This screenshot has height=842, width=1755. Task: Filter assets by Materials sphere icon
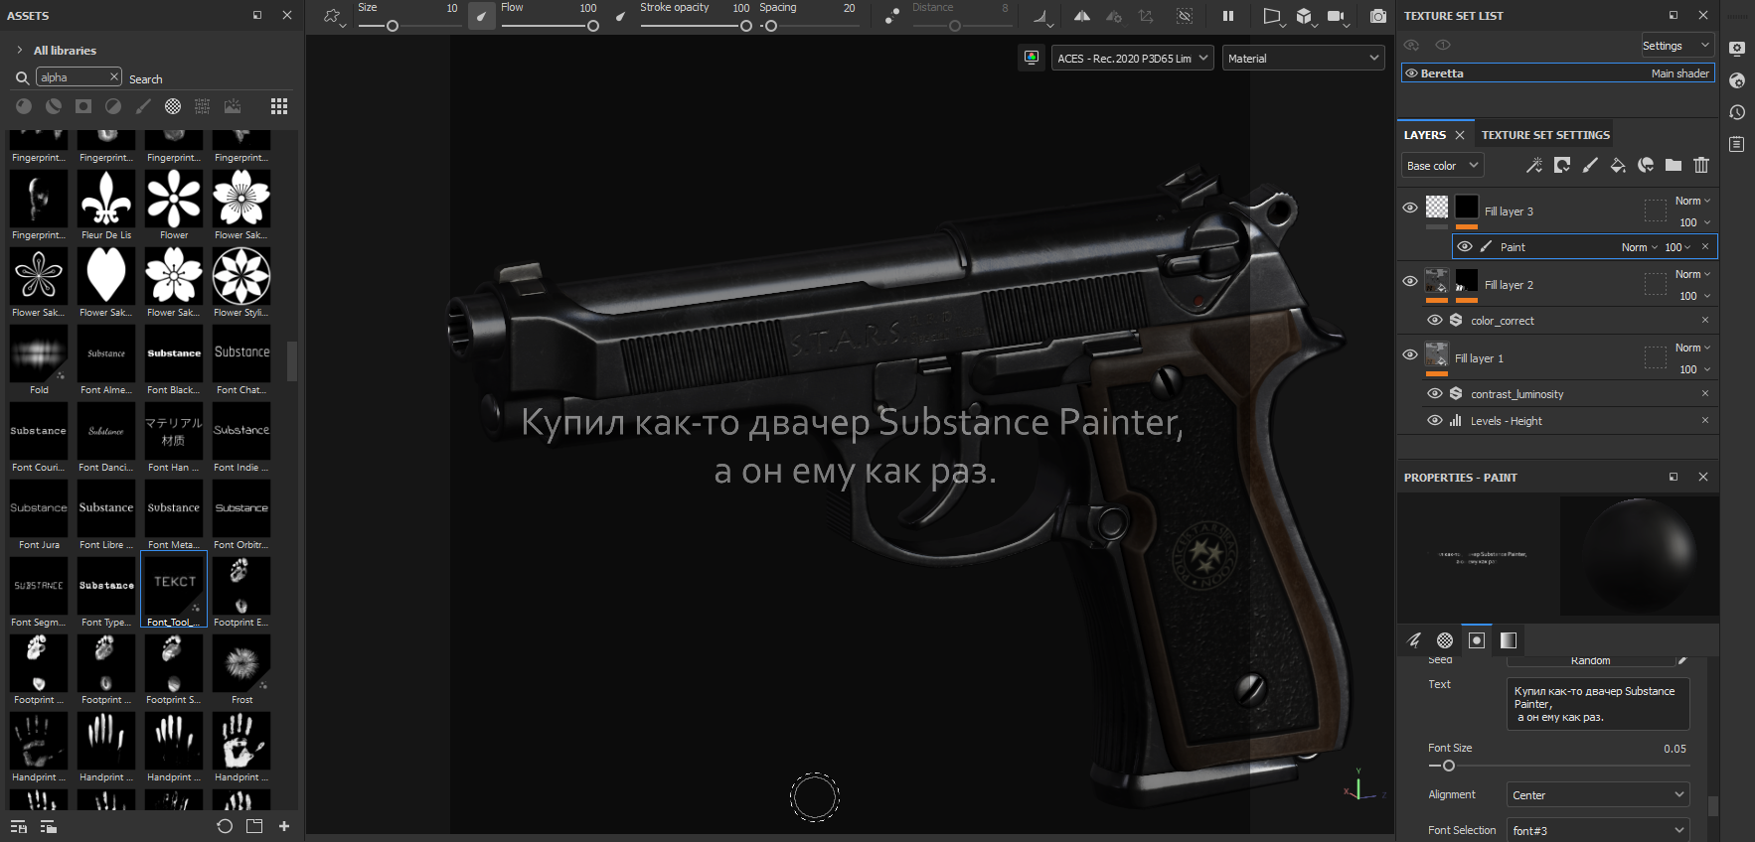(x=24, y=106)
